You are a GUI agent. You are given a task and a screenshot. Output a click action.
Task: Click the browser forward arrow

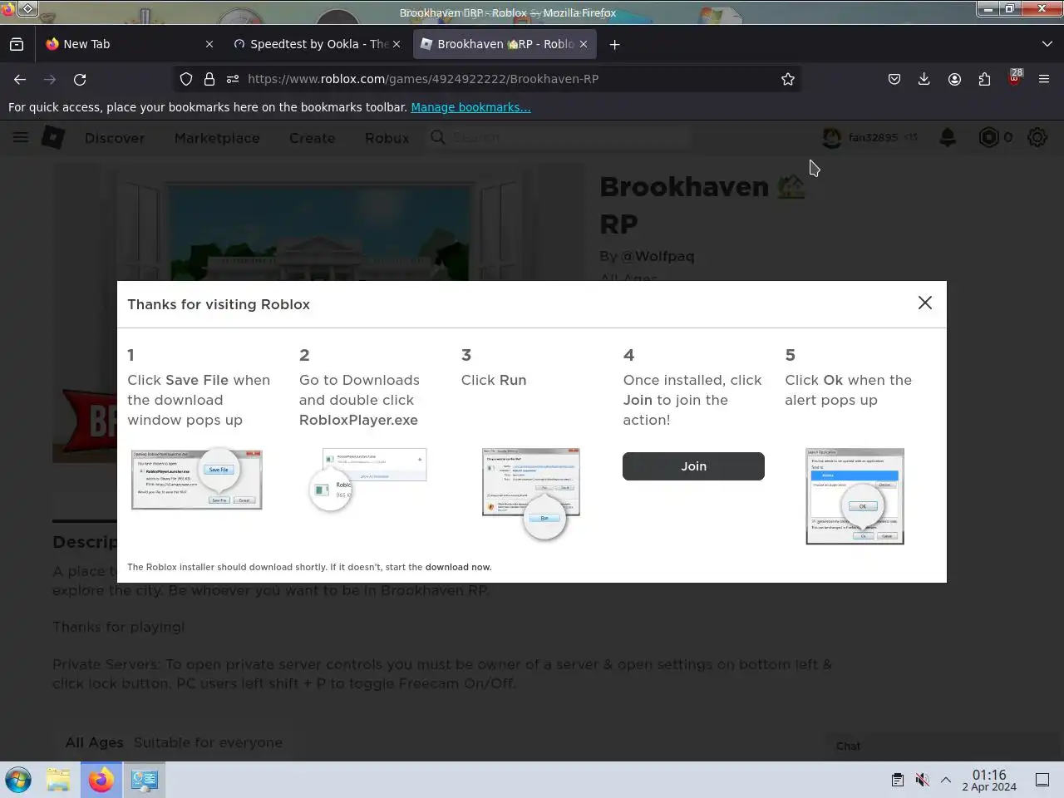pos(50,79)
